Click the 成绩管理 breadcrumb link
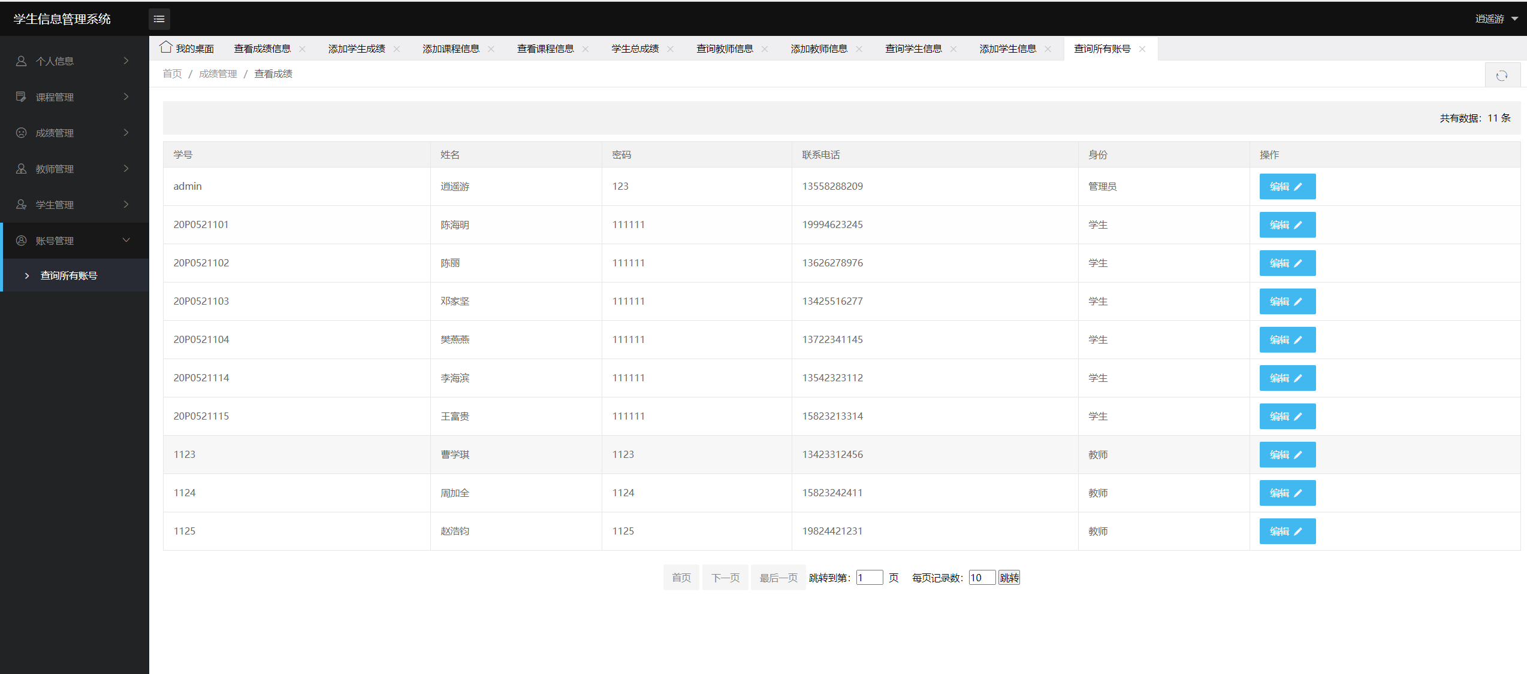 218,74
